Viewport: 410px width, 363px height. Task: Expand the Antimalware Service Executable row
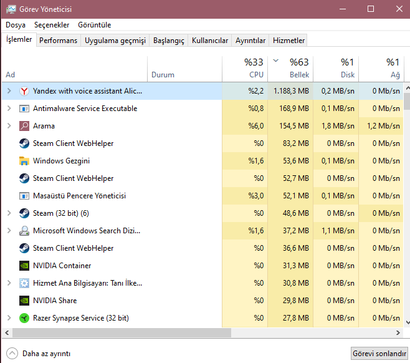coord(9,109)
